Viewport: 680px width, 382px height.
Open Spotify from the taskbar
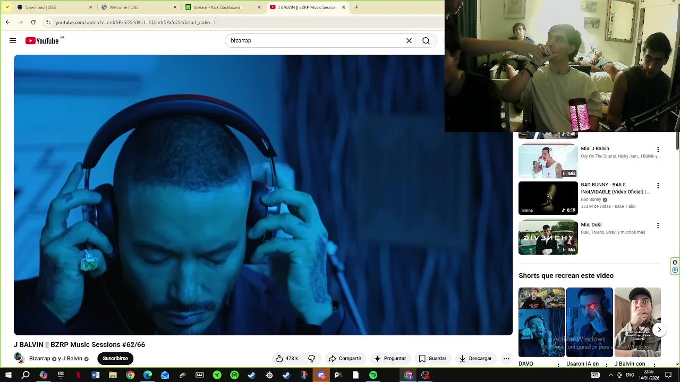coord(373,375)
